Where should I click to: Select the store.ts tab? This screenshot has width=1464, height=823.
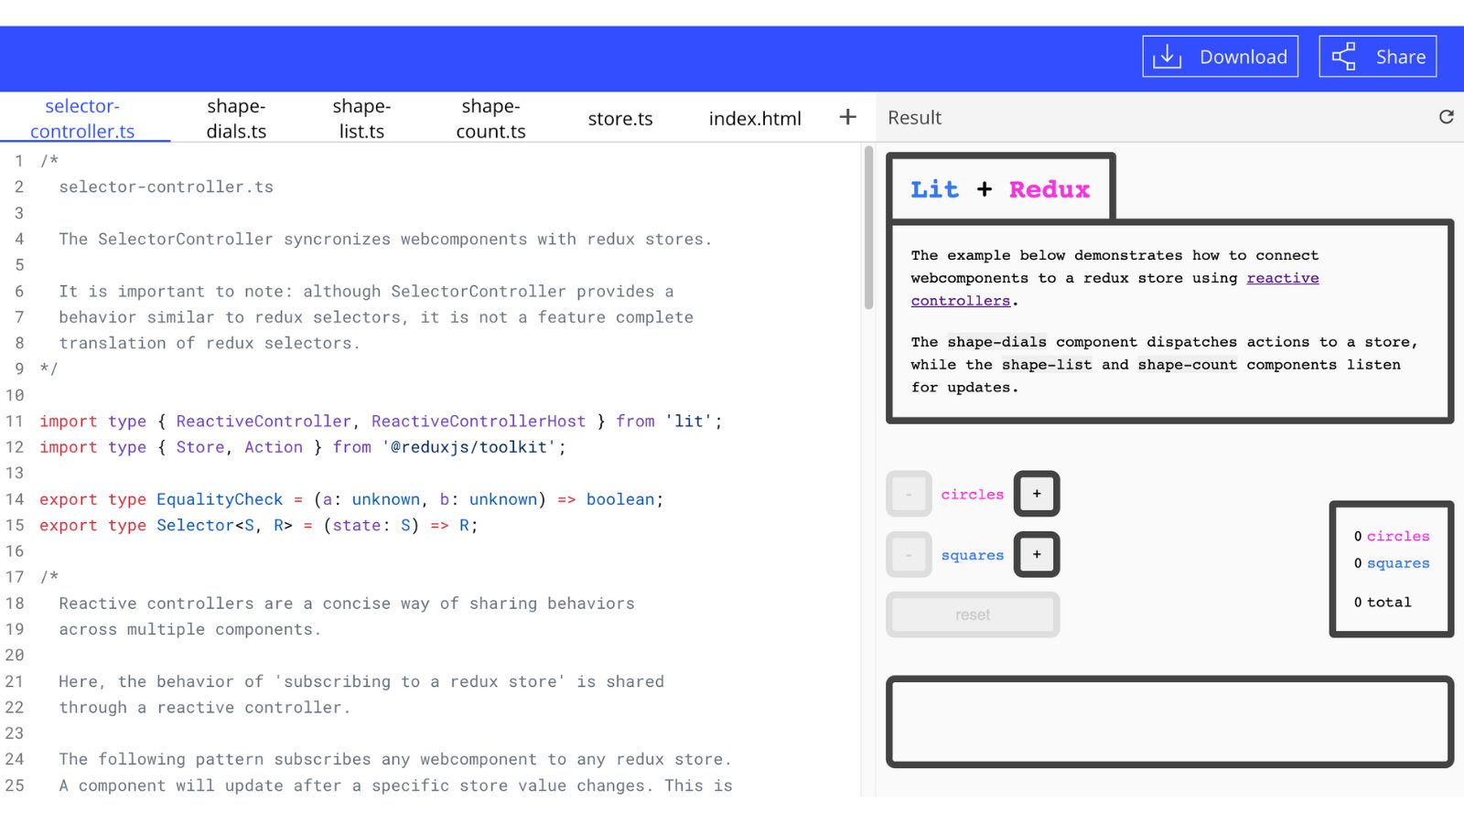click(620, 118)
